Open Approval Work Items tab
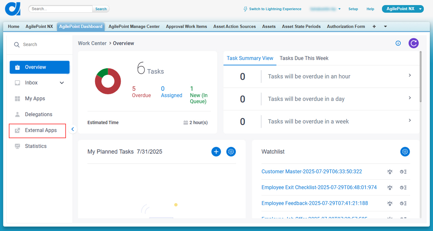Viewport: 433px width, 231px height. (186, 26)
